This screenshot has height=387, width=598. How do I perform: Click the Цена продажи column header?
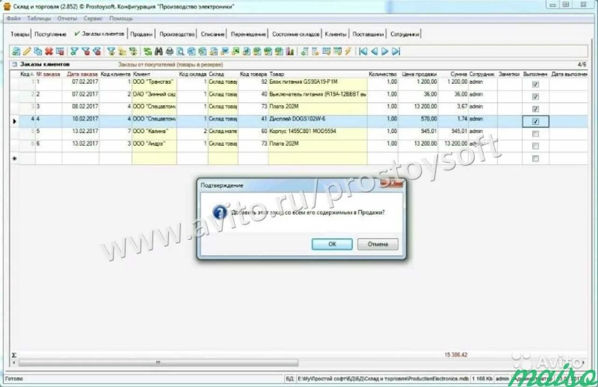(x=419, y=74)
